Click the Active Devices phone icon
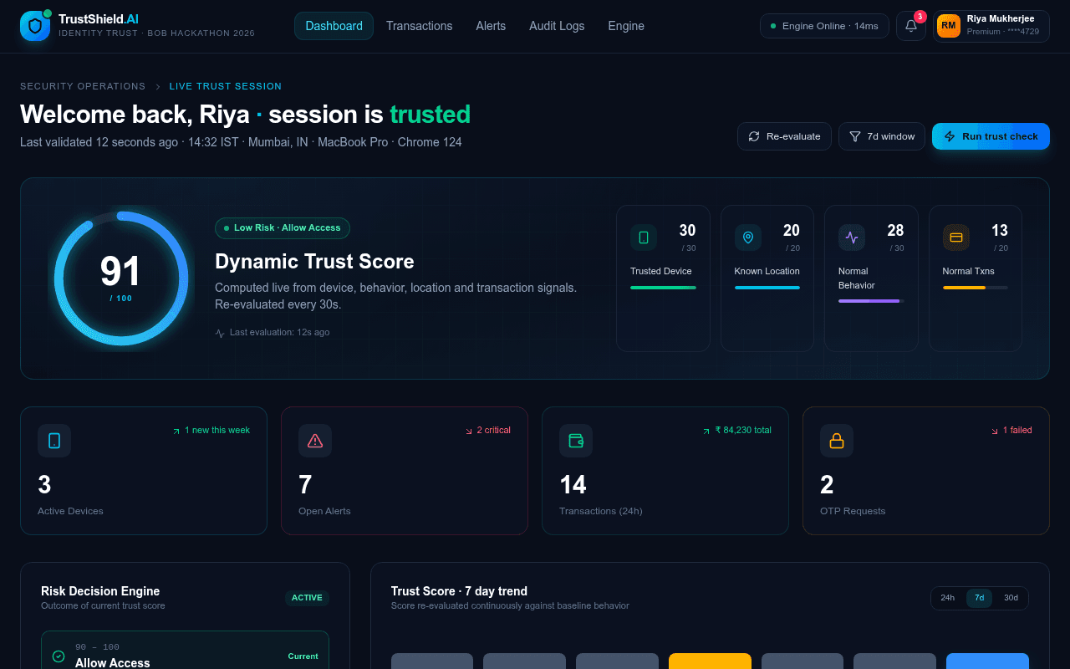The height and width of the screenshot is (669, 1070). click(x=54, y=441)
